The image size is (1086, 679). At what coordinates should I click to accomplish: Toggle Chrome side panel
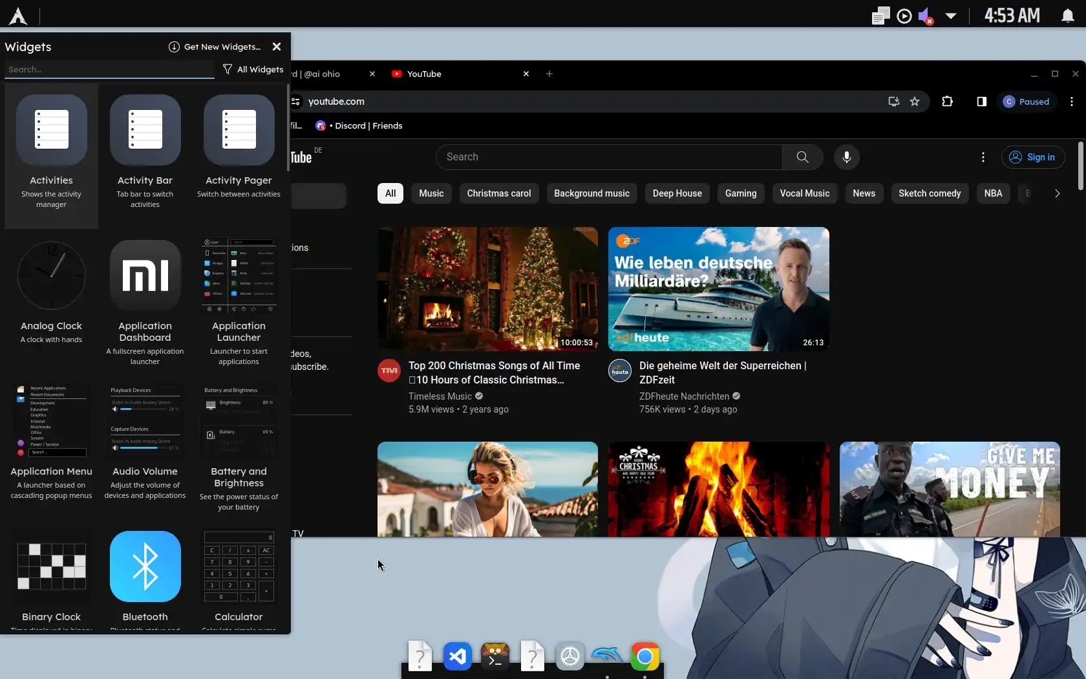point(981,102)
